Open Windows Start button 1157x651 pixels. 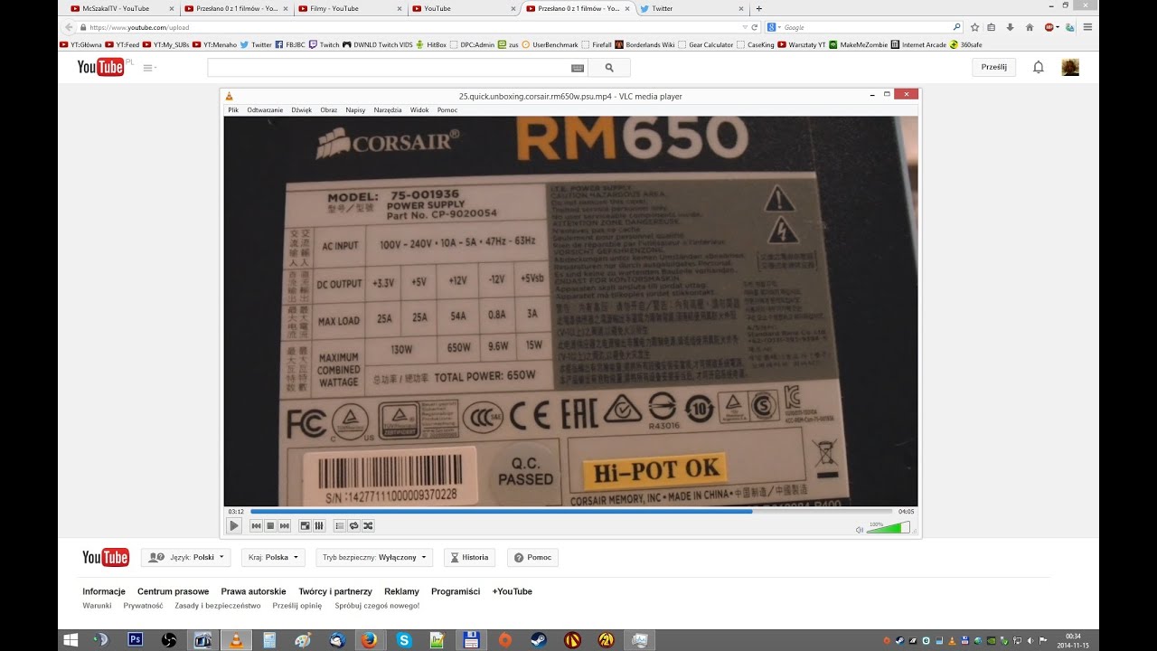(70, 640)
